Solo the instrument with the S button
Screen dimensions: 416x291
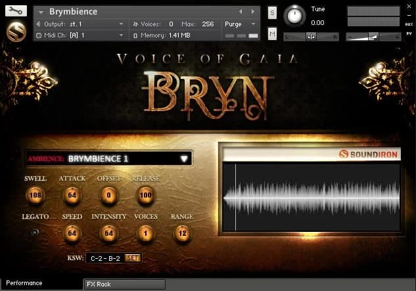click(x=272, y=12)
